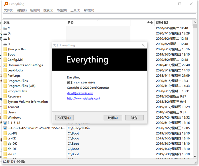Viewport: 199px width, 166px height.
Task: Sort by the 路径 column header
Action: [98, 23]
